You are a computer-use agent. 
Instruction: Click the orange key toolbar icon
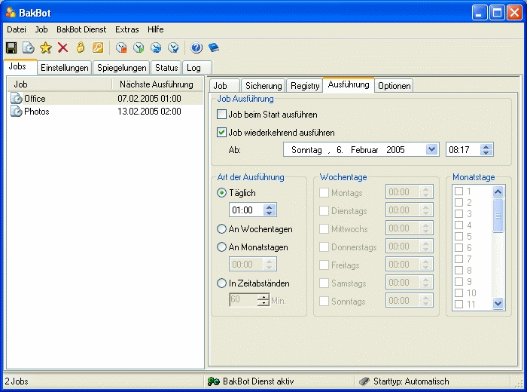(98, 47)
